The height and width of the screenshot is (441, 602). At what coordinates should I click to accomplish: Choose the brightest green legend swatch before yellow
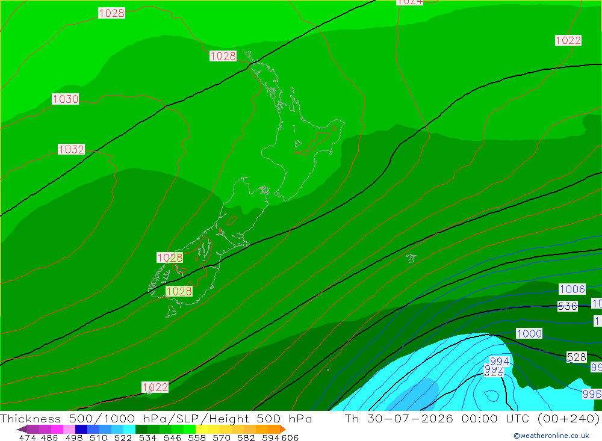190,429
